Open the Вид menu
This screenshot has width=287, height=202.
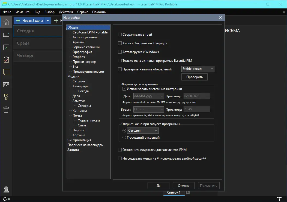tap(37, 12)
